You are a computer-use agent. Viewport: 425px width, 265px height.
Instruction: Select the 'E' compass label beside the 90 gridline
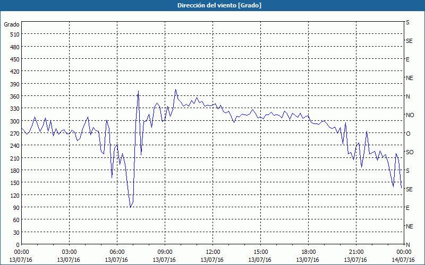407,208
